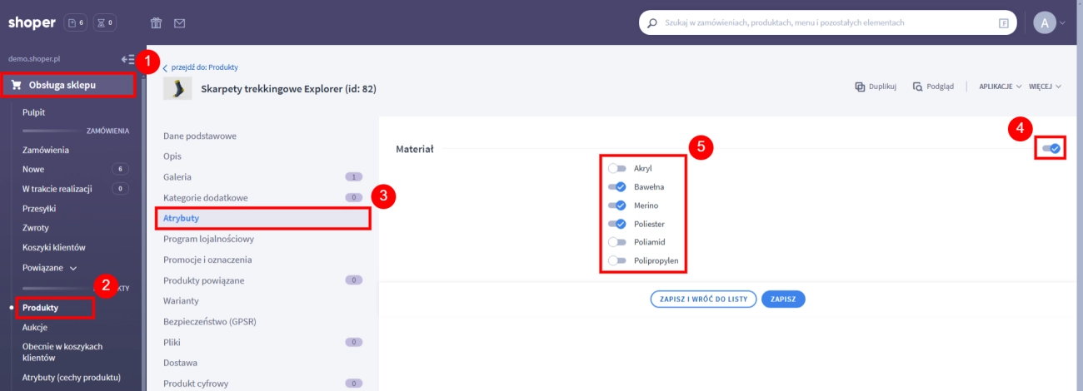Select the Atrybuty tab
This screenshot has height=391, width=1083.
(181, 218)
